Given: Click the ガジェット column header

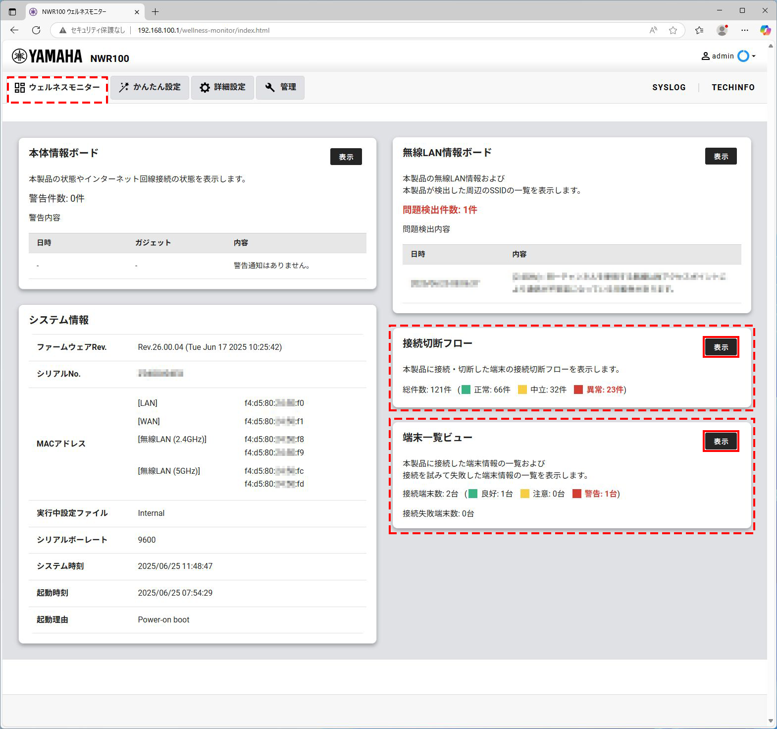Looking at the screenshot, I should click(x=153, y=243).
